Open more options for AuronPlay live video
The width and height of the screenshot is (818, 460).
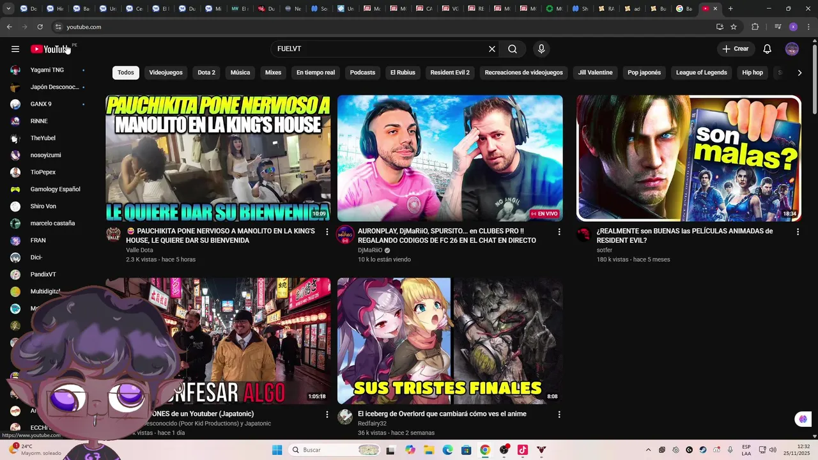click(559, 232)
